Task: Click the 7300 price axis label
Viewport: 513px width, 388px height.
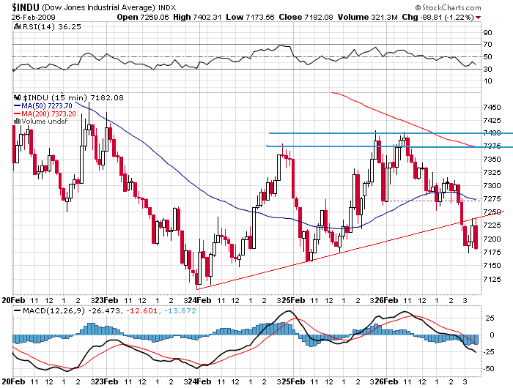Action: point(492,186)
